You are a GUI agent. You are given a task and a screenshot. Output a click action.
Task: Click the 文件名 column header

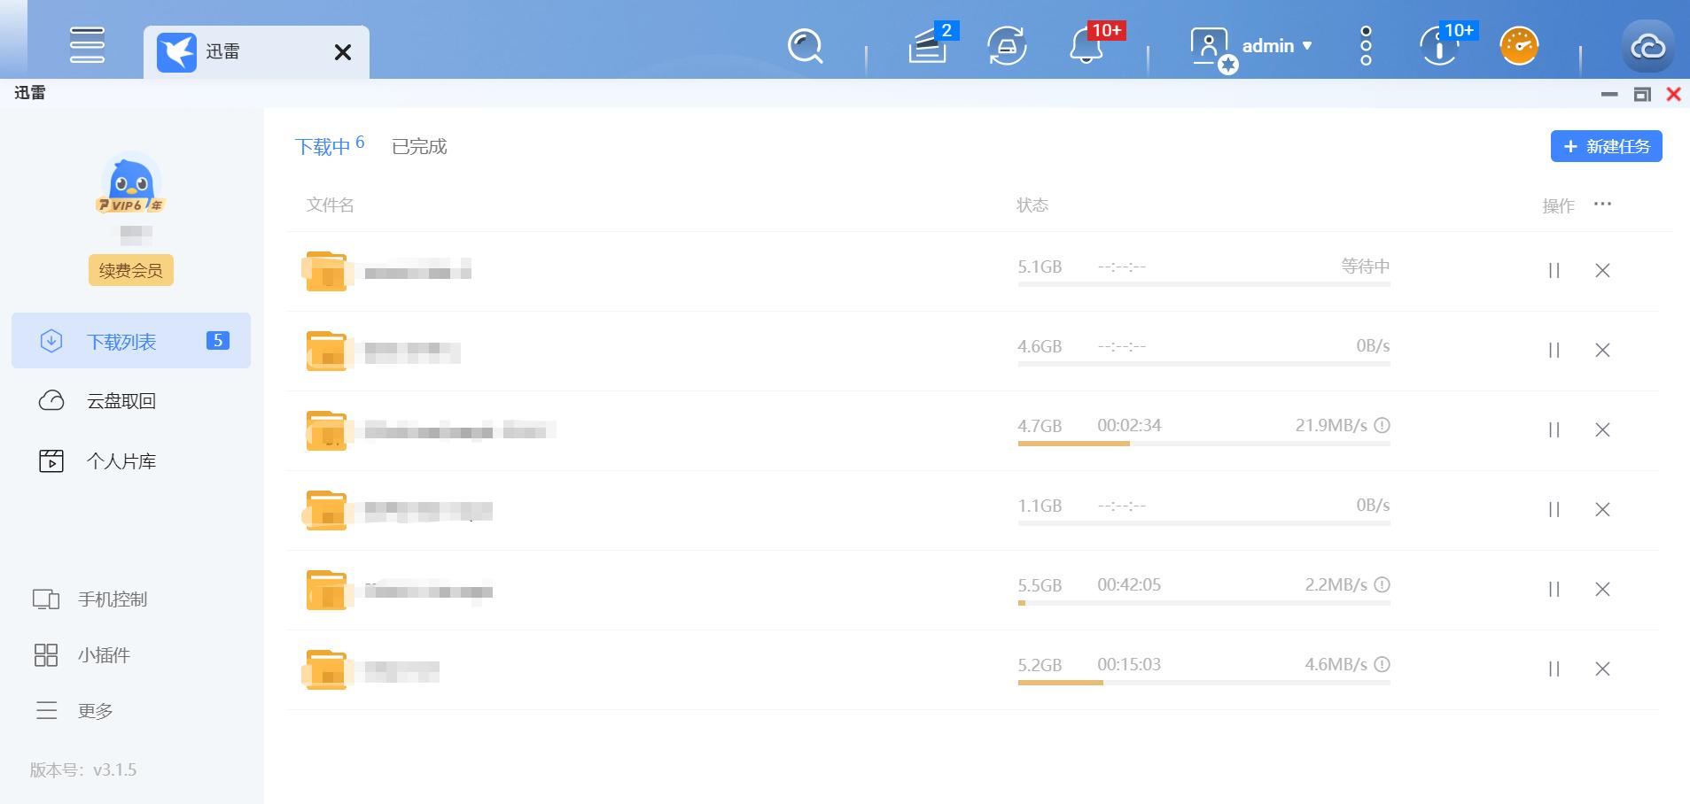pyautogui.click(x=330, y=205)
